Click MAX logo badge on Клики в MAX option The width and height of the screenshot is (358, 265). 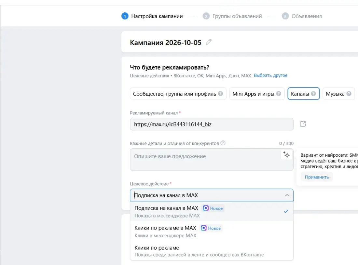tap(204, 228)
